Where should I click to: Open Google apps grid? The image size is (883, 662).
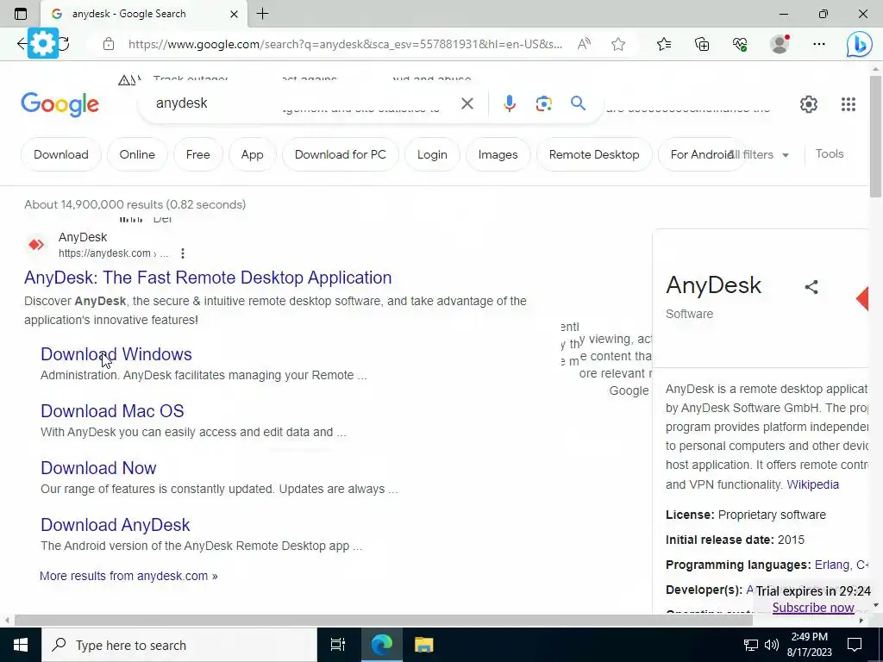pos(849,104)
